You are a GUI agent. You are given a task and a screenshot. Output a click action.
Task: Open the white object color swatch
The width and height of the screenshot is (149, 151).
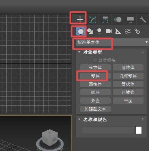[x=138, y=130]
